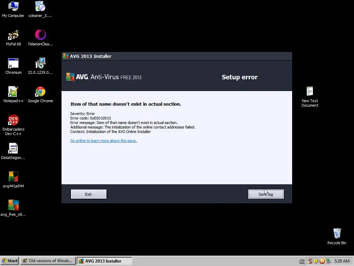Screen dimensions: 354x266
Task: Click the AVG 2013 Installer taskbar button
Action: point(104,261)
